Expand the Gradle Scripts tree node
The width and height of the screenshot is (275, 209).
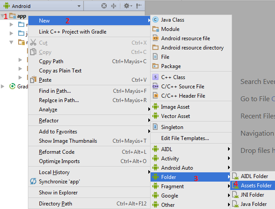(x=4, y=87)
